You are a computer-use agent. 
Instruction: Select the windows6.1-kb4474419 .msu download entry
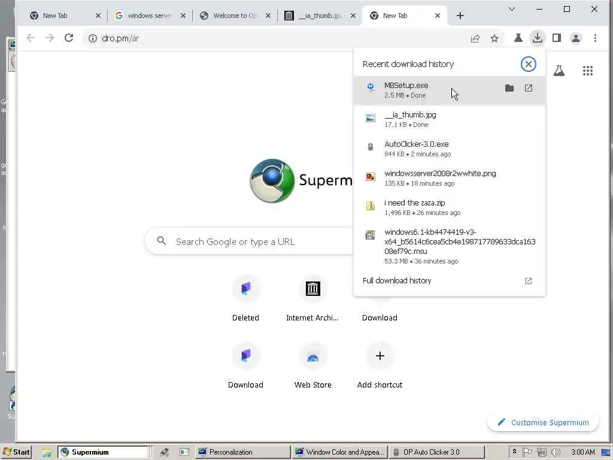pos(449,246)
